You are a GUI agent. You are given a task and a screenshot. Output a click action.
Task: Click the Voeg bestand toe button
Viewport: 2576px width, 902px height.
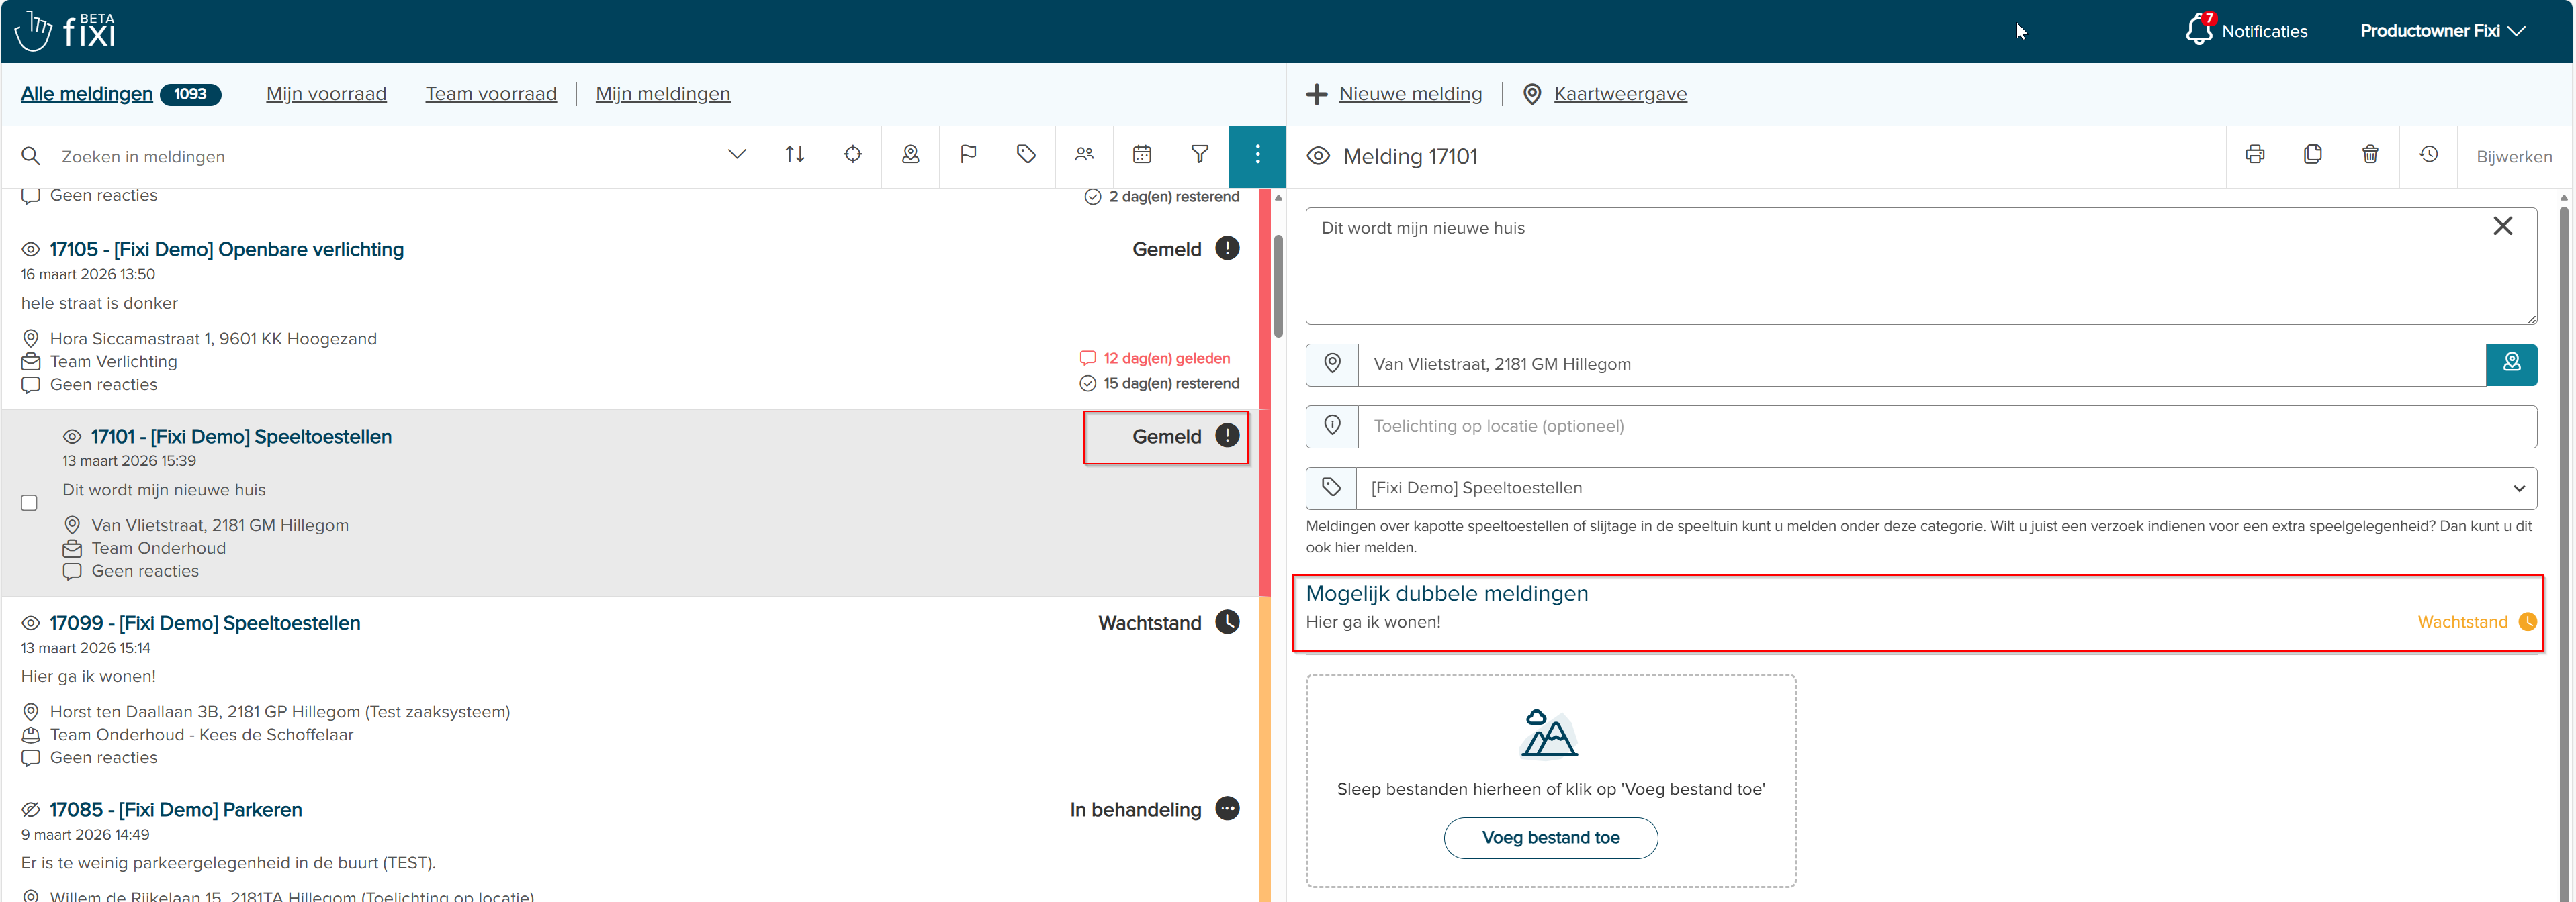pyautogui.click(x=1550, y=837)
